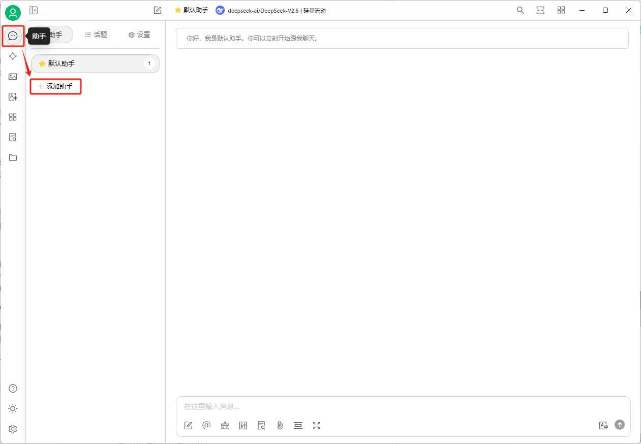Select 默认助手 in assistant list
The image size is (641, 444).
96,63
